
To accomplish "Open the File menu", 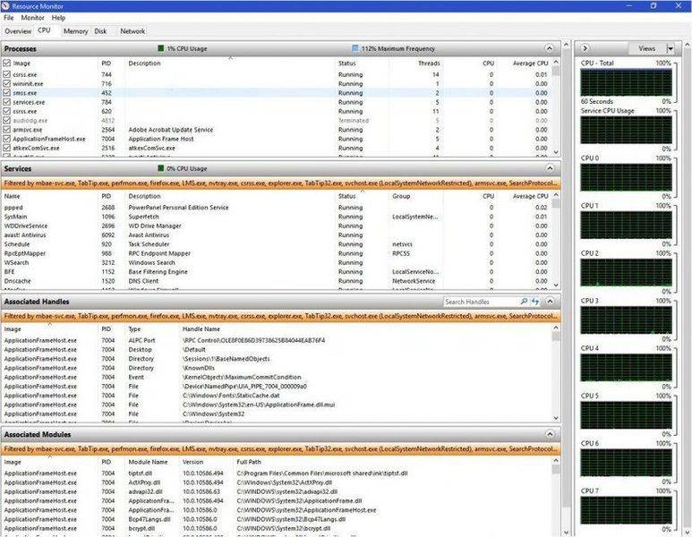I will pos(9,18).
